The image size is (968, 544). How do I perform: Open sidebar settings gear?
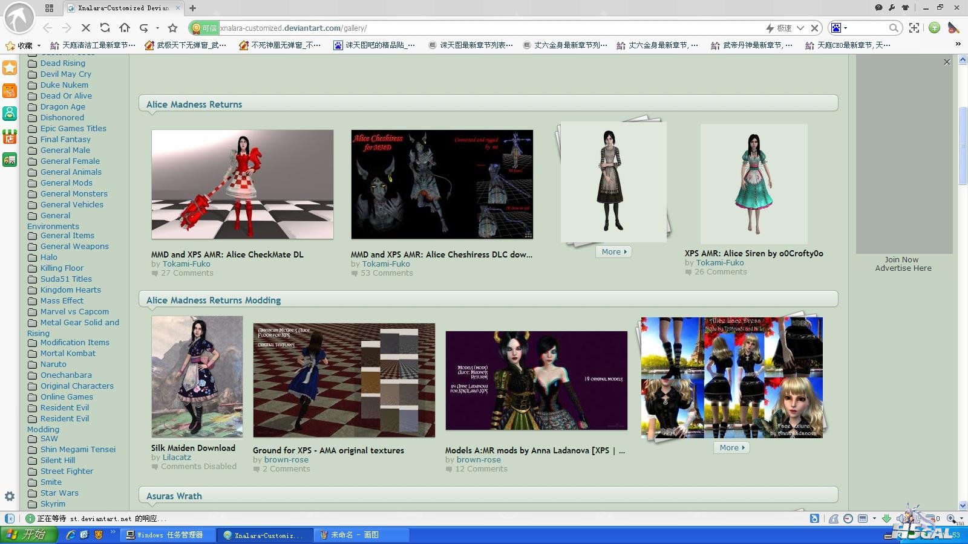coord(10,496)
